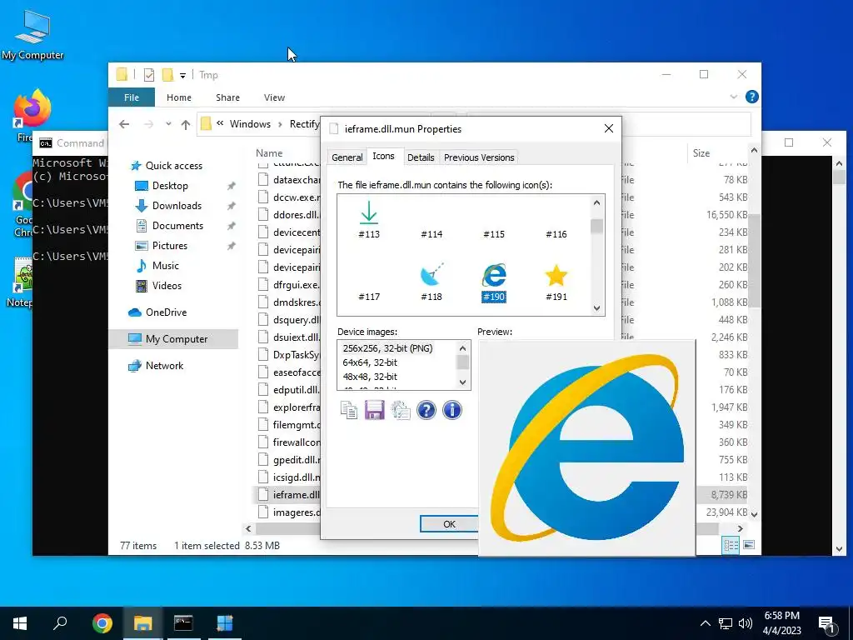Click File Explorer taskbar icon

coord(142,623)
